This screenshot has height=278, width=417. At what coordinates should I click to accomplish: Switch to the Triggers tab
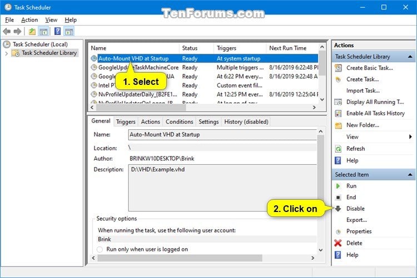pyautogui.click(x=126, y=122)
